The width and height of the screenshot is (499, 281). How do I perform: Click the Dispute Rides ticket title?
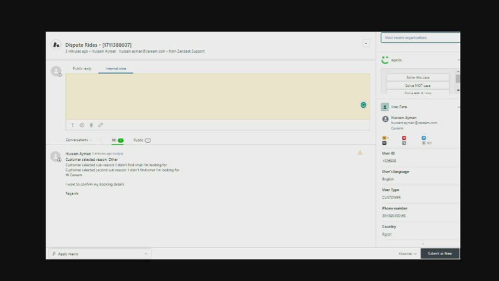[x=98, y=45]
